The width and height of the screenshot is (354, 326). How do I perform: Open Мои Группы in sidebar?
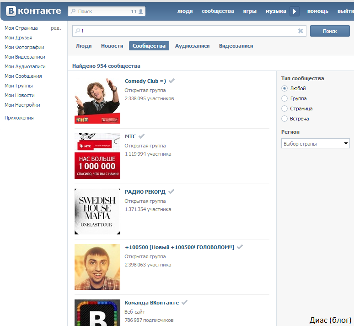[19, 86]
